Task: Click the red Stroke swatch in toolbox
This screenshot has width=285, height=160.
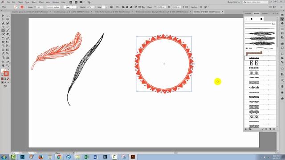Action: point(6,74)
